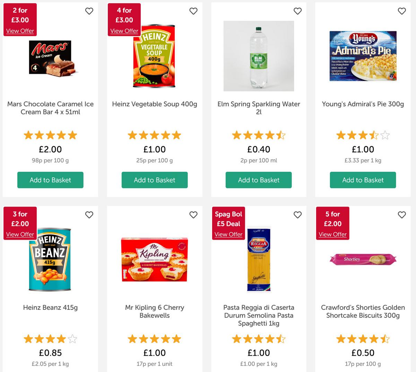Add Elm Spring Sparkling Water to basket

pyautogui.click(x=259, y=180)
